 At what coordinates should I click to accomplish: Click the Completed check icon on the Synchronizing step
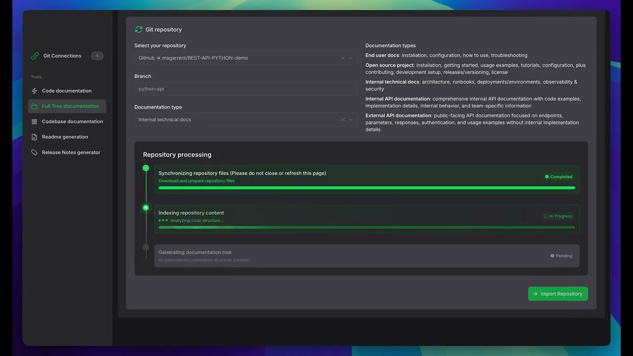(x=546, y=177)
